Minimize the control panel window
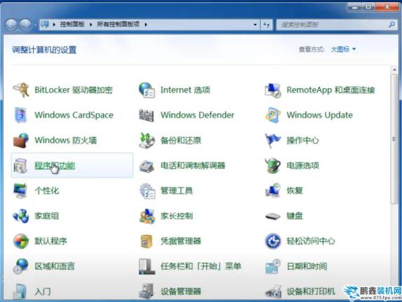This screenshot has width=402, height=302. [x=355, y=7]
